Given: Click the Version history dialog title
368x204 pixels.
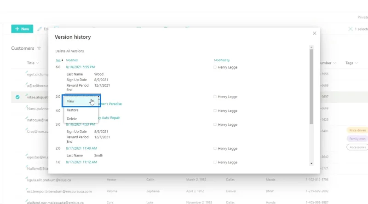Looking at the screenshot, I should point(73,37).
